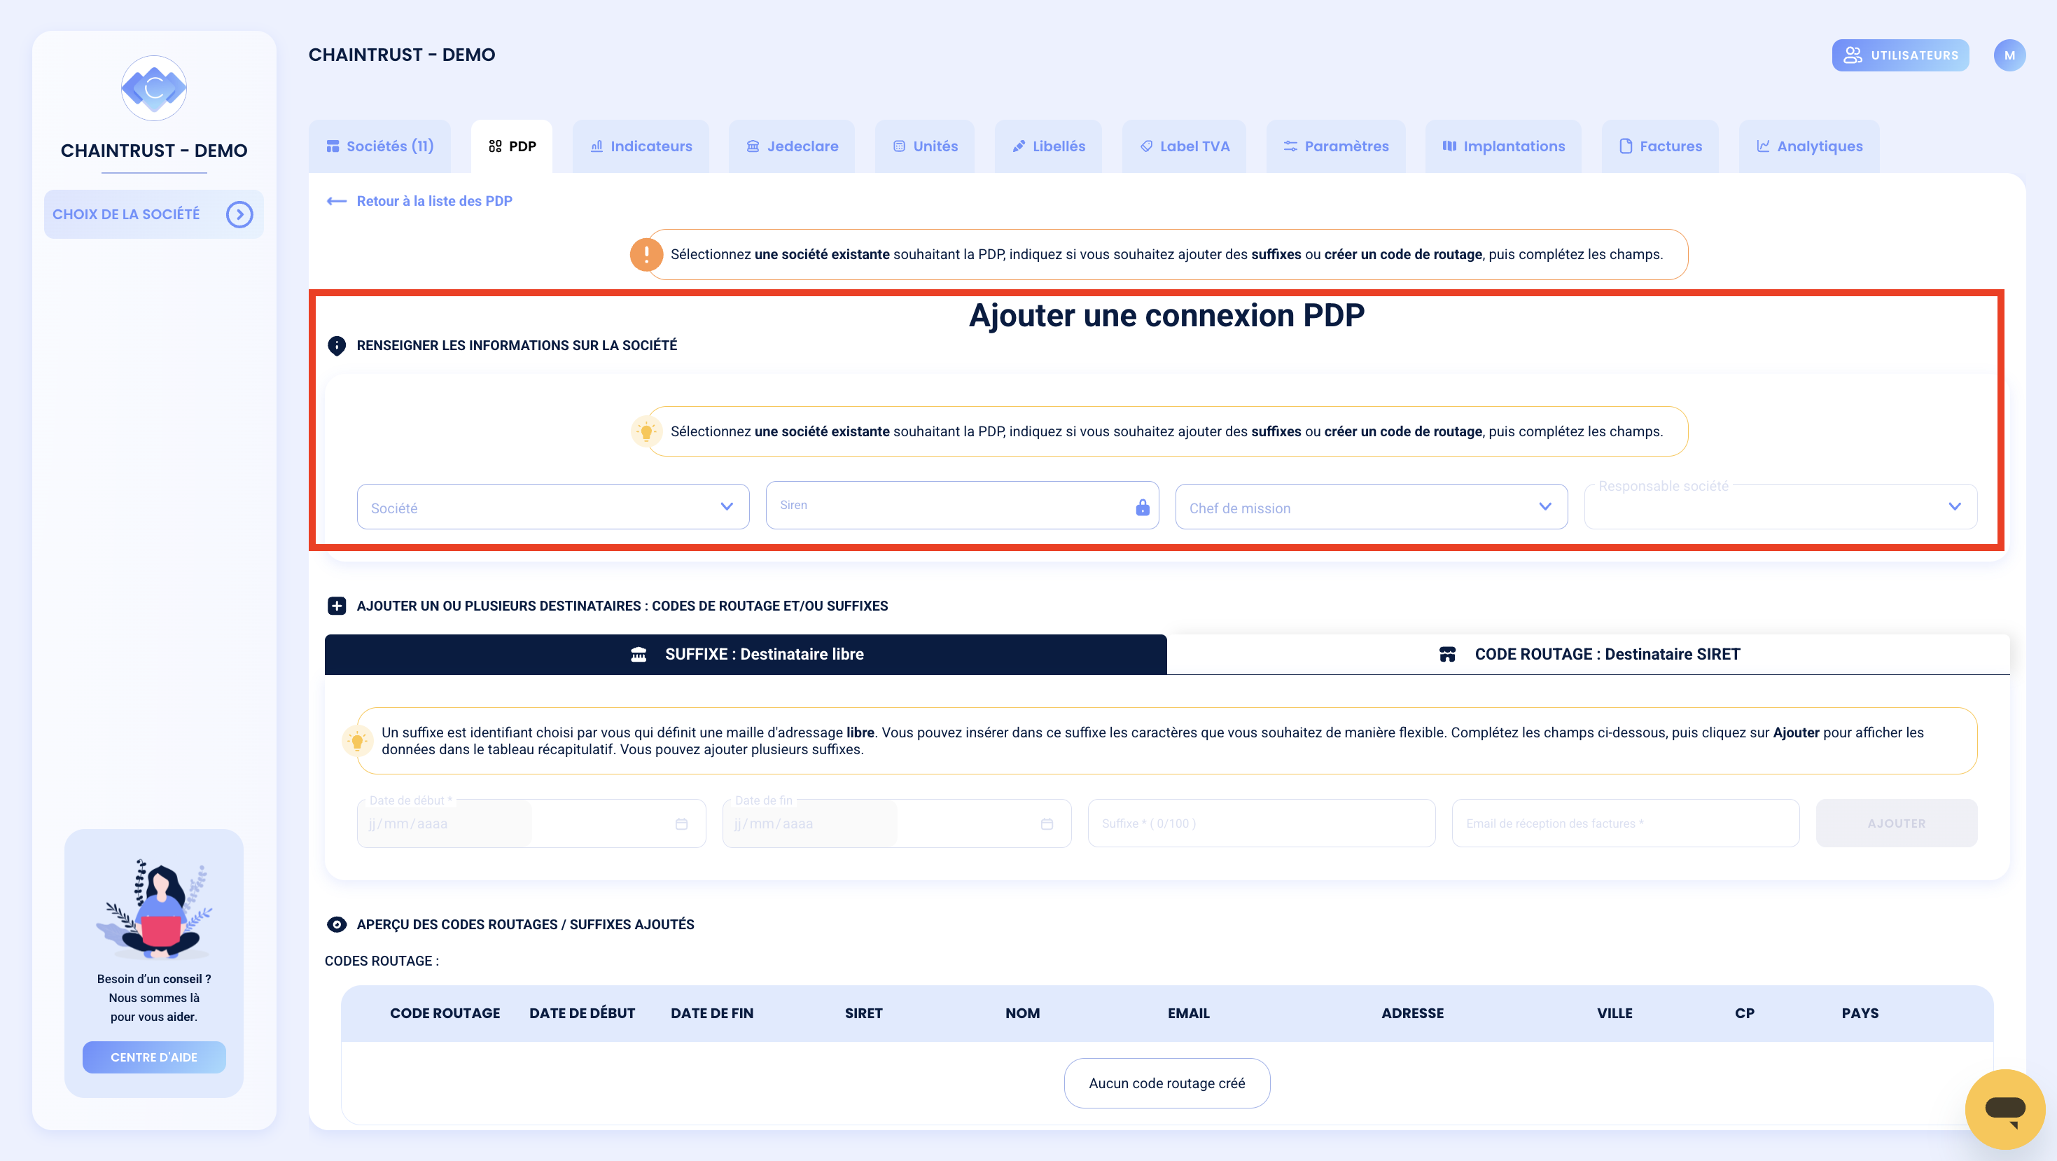Click the Chaintrust logo in the sidebar

pyautogui.click(x=154, y=88)
